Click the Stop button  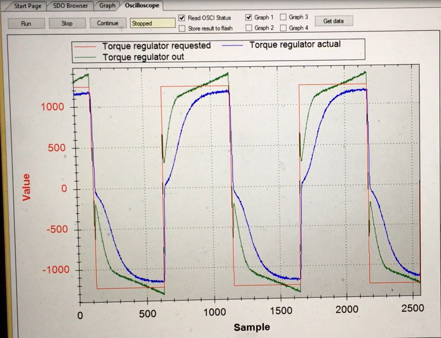(67, 24)
